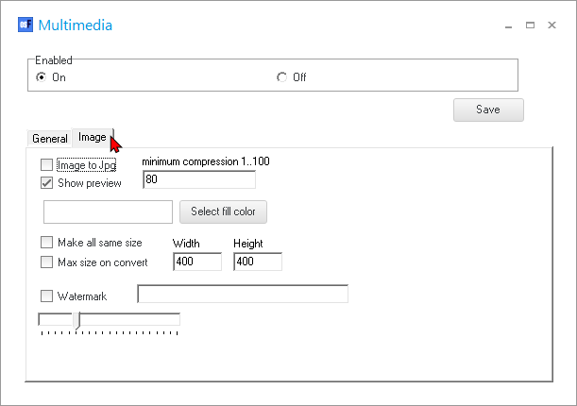Open the Image tab

click(x=93, y=138)
